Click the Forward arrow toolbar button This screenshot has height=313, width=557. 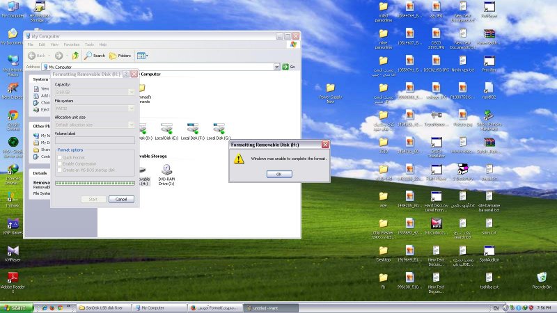[59, 56]
